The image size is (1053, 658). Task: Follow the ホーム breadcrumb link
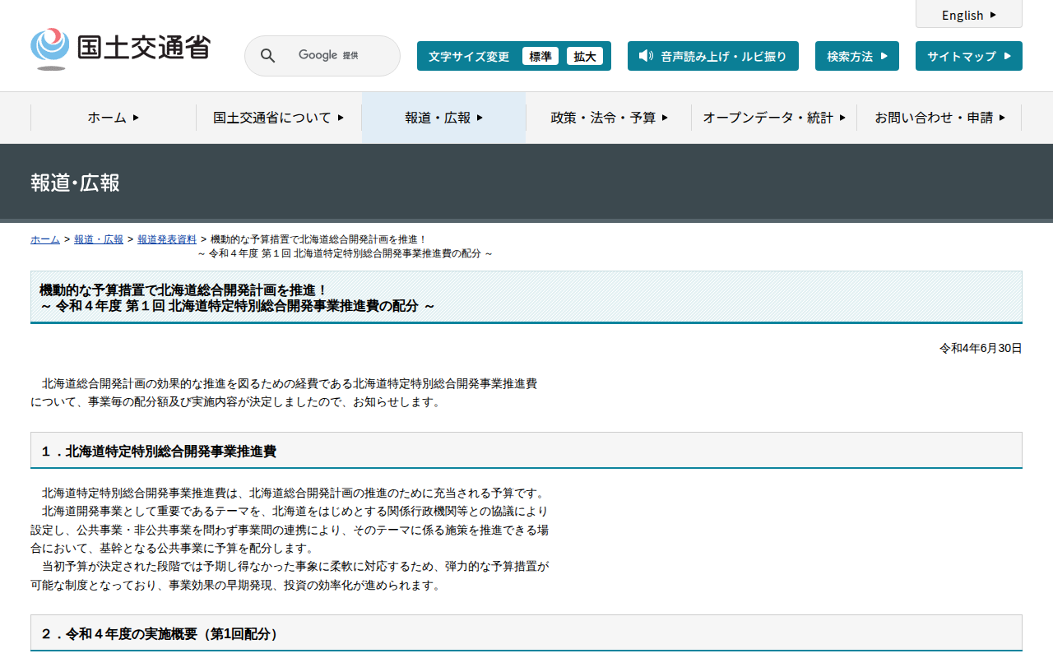pos(45,239)
